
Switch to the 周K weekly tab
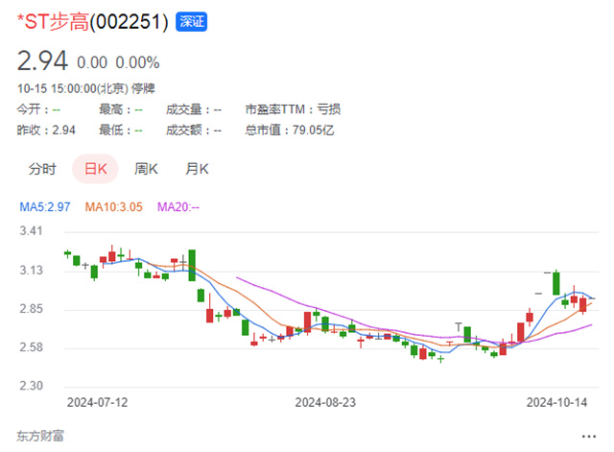point(146,169)
